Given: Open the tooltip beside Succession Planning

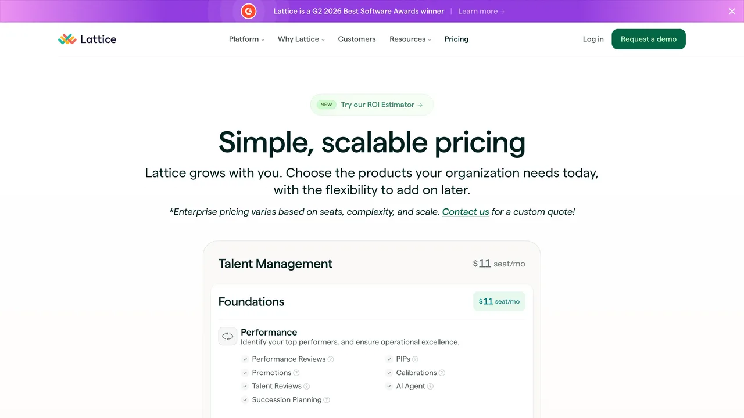Looking at the screenshot, I should point(327,399).
